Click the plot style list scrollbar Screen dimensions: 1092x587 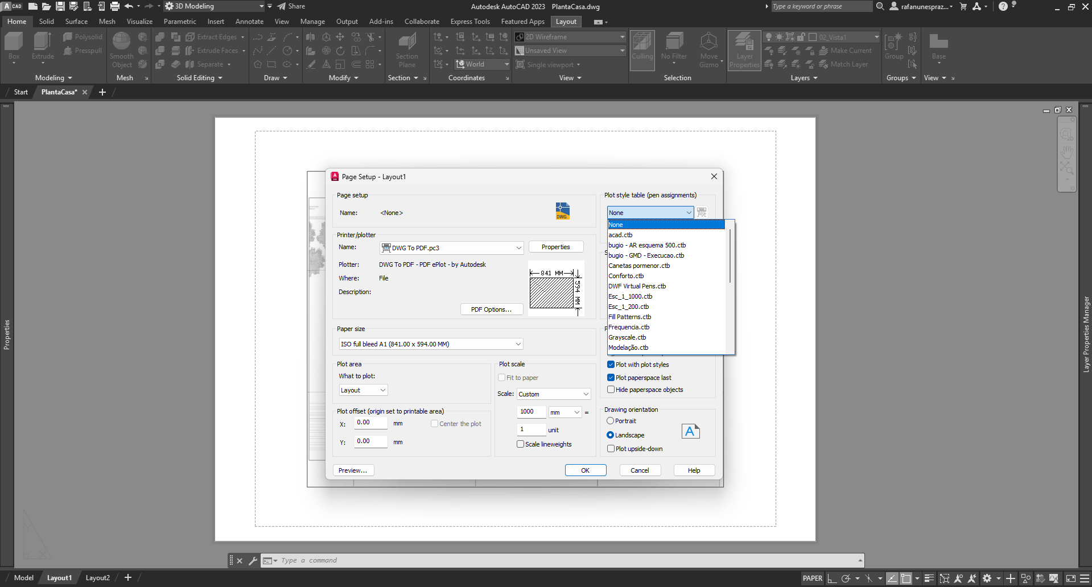730,256
